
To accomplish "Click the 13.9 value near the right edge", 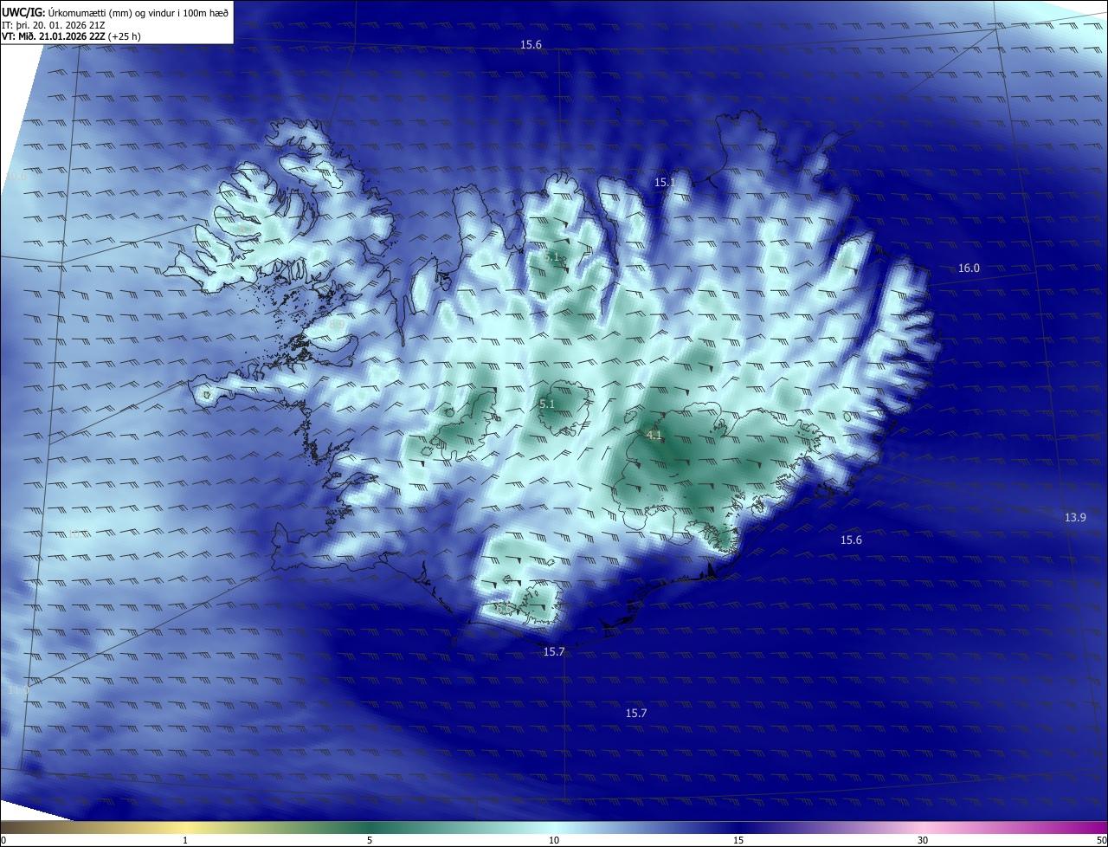I will pyautogui.click(x=1074, y=517).
